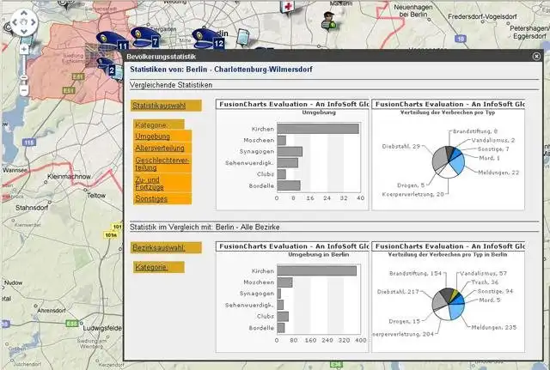Click the Vergleichende Statistiken section header
This screenshot has width=550, height=370.
[171, 85]
